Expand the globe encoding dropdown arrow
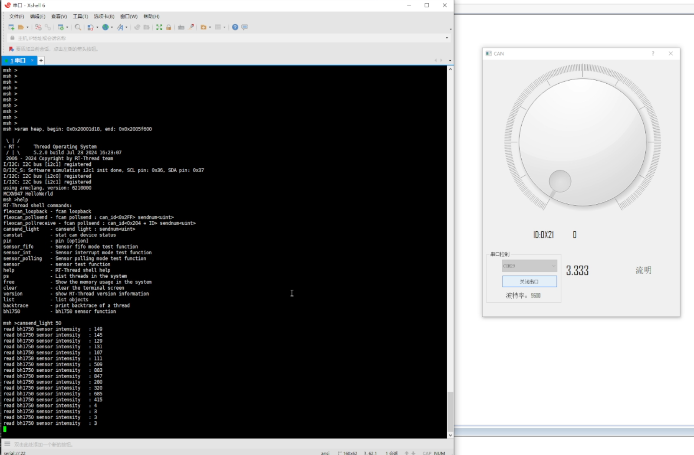The width and height of the screenshot is (694, 455). coord(112,27)
